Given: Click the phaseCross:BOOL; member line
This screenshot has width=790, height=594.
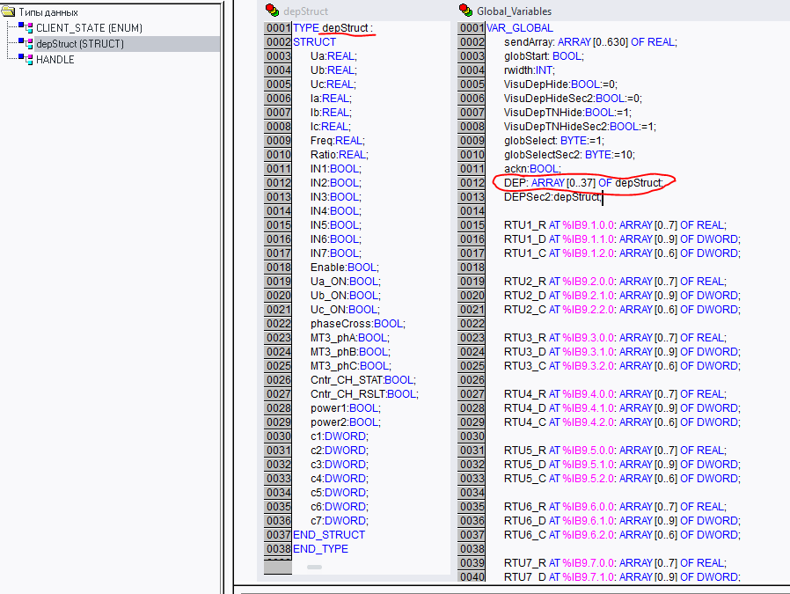Looking at the screenshot, I should (358, 324).
